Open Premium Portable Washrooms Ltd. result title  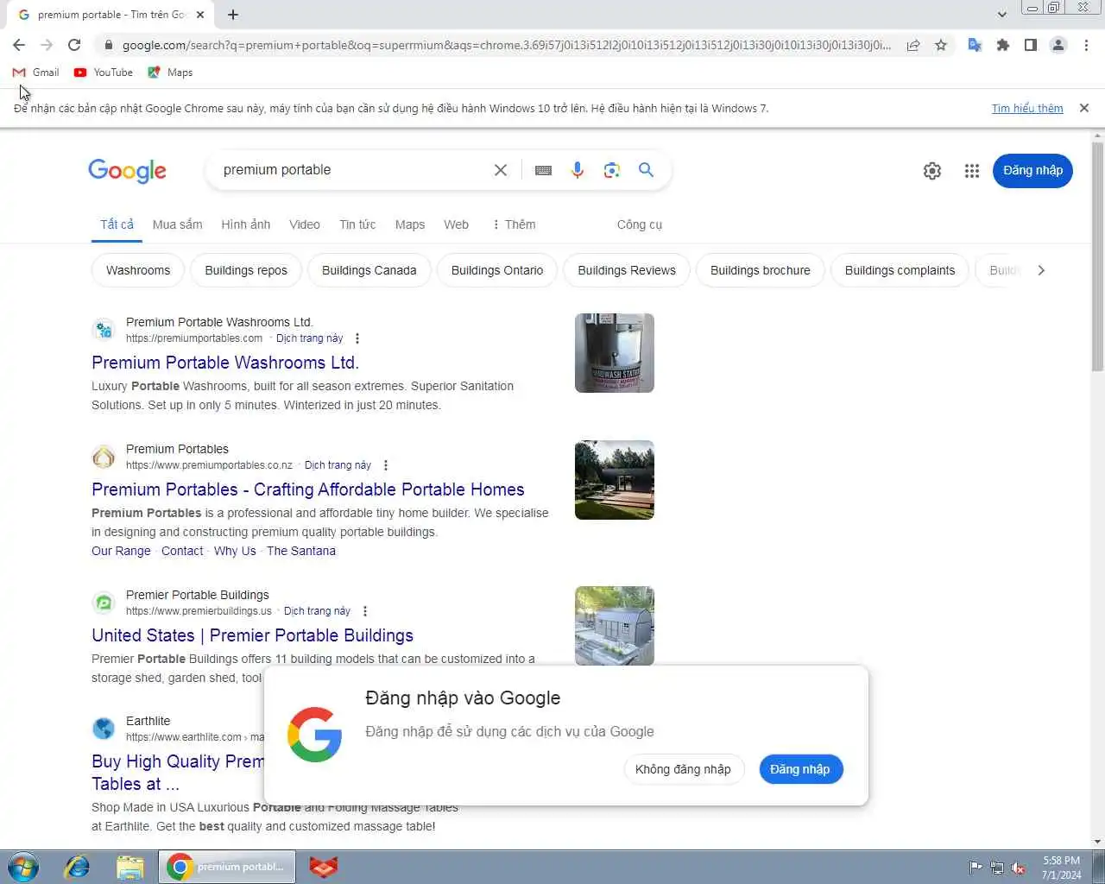[x=225, y=363]
